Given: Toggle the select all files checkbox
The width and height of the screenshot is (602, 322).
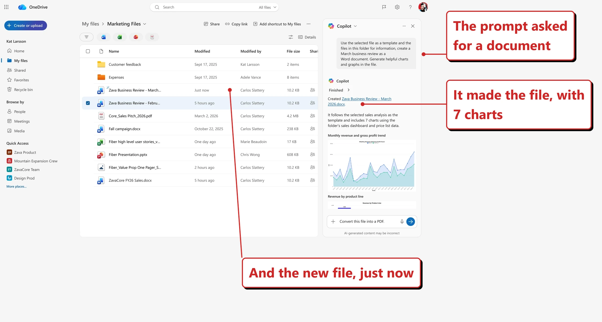Looking at the screenshot, I should (x=88, y=51).
